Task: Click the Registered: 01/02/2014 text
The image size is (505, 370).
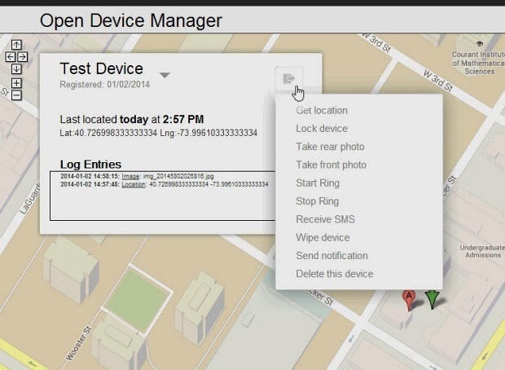Action: 105,85
